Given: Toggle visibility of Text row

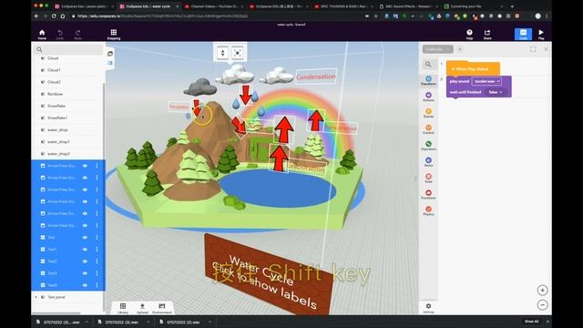Looking at the screenshot, I should (x=85, y=237).
